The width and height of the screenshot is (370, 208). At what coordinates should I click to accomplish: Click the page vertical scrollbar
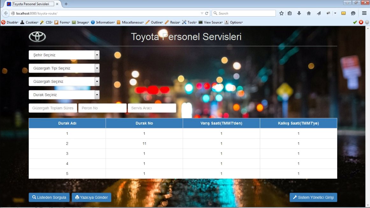(368, 116)
